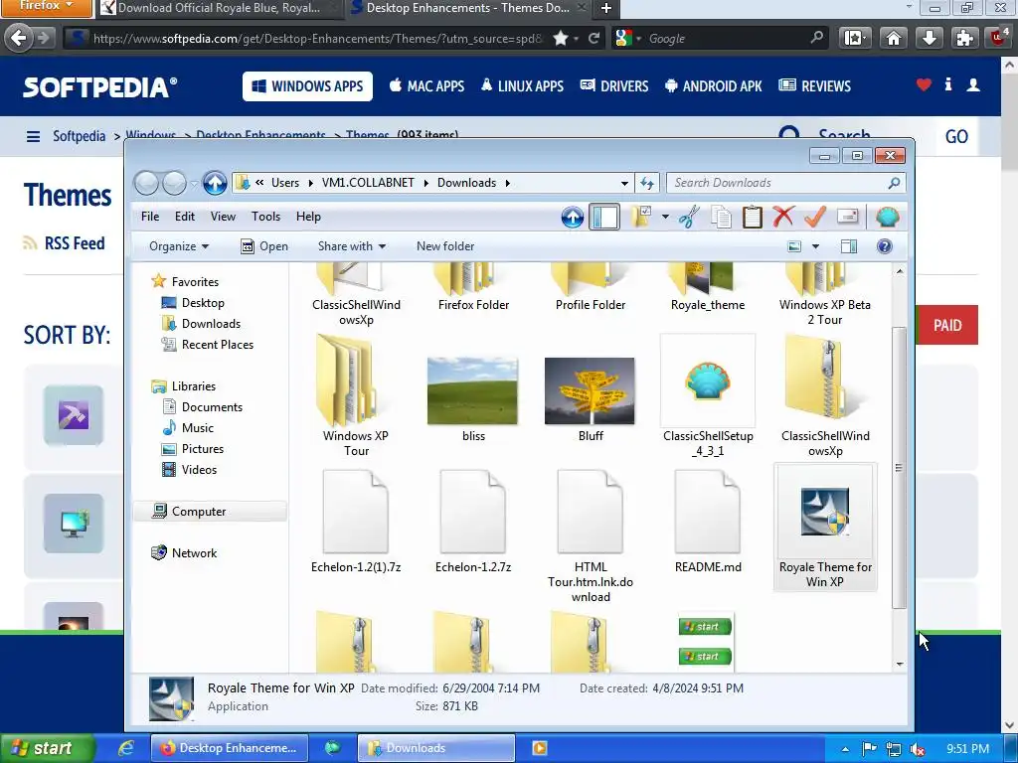Screen dimensions: 1018x763
Task: Click Internet Explorer icon on taskbar
Action: 126,748
